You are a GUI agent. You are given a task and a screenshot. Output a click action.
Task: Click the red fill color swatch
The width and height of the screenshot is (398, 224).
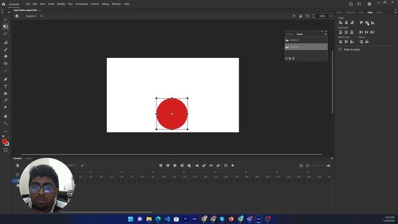pos(4,141)
